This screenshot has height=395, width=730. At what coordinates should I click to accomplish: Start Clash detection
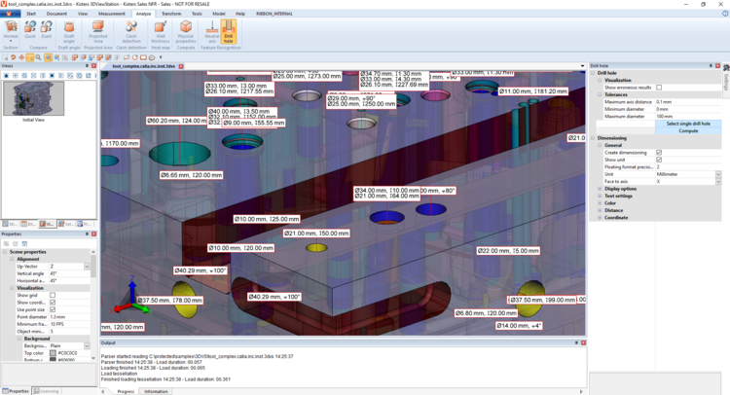(x=131, y=32)
